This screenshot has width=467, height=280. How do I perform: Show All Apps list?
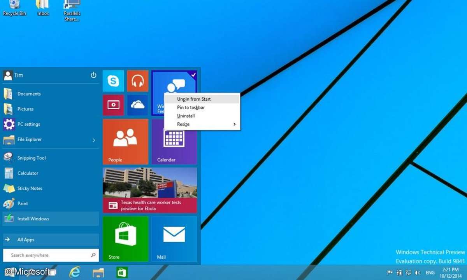(x=51, y=240)
